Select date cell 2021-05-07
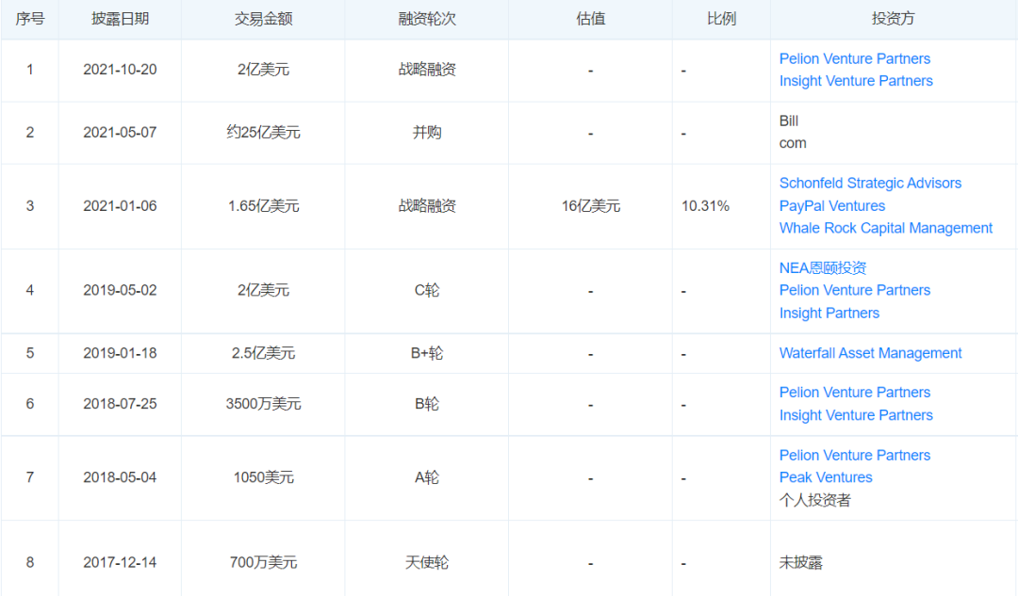The height and width of the screenshot is (596, 1018). pos(120,133)
